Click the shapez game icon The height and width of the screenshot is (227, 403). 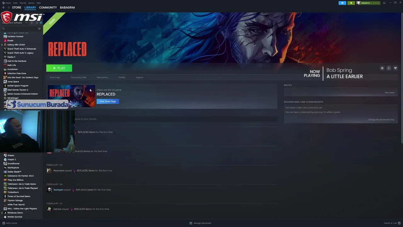tap(5, 155)
